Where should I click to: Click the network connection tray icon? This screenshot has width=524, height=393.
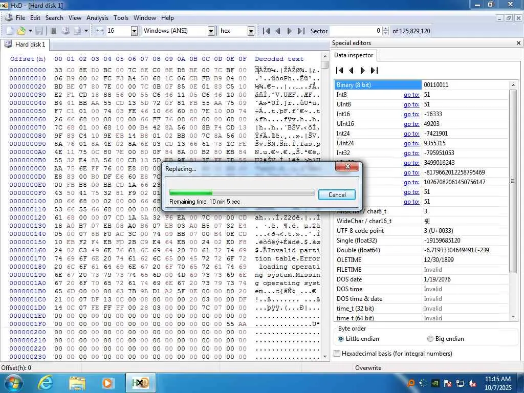[x=460, y=383]
